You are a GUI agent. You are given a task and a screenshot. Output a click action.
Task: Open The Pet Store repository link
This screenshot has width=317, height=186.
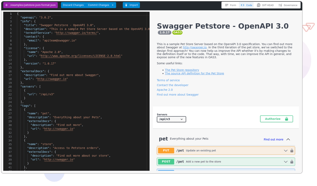click(x=182, y=70)
